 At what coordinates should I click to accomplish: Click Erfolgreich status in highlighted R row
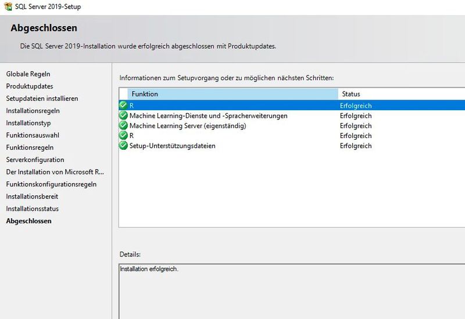(x=356, y=106)
